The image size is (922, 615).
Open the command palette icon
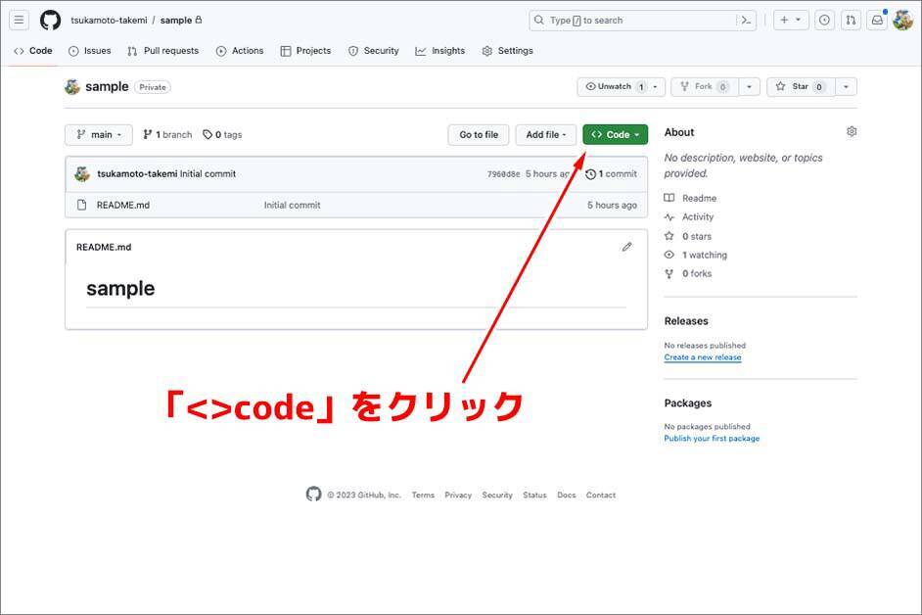click(746, 20)
